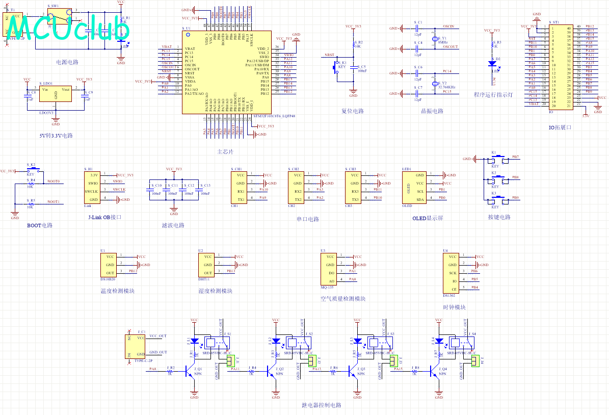This screenshot has width=609, height=415.
Task: Select the J_C1 TYPE-C-2P connector
Action: [x=136, y=346]
